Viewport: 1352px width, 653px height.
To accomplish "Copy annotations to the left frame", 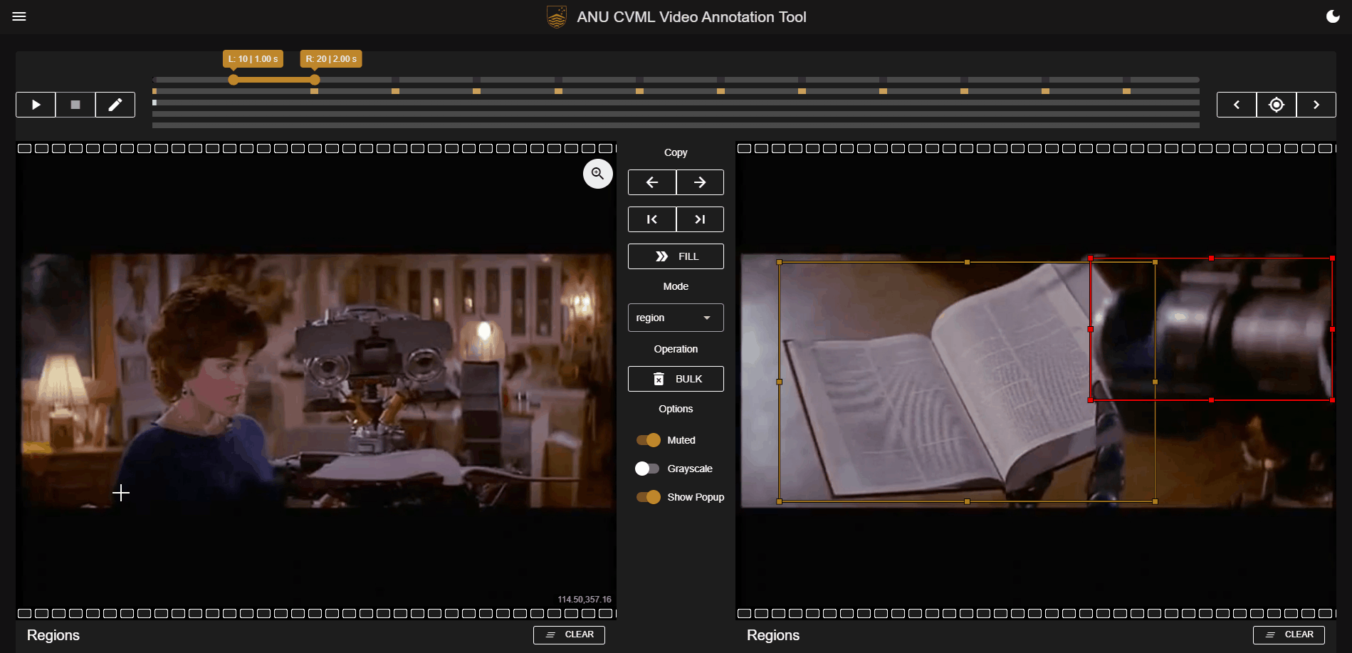I will point(652,182).
